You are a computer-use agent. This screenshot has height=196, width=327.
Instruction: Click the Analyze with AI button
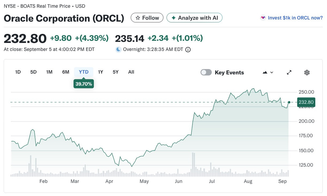click(194, 18)
